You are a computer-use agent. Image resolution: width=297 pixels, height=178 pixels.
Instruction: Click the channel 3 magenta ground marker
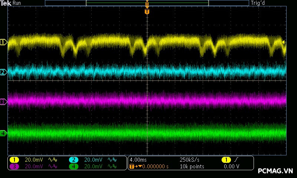(x=3, y=102)
